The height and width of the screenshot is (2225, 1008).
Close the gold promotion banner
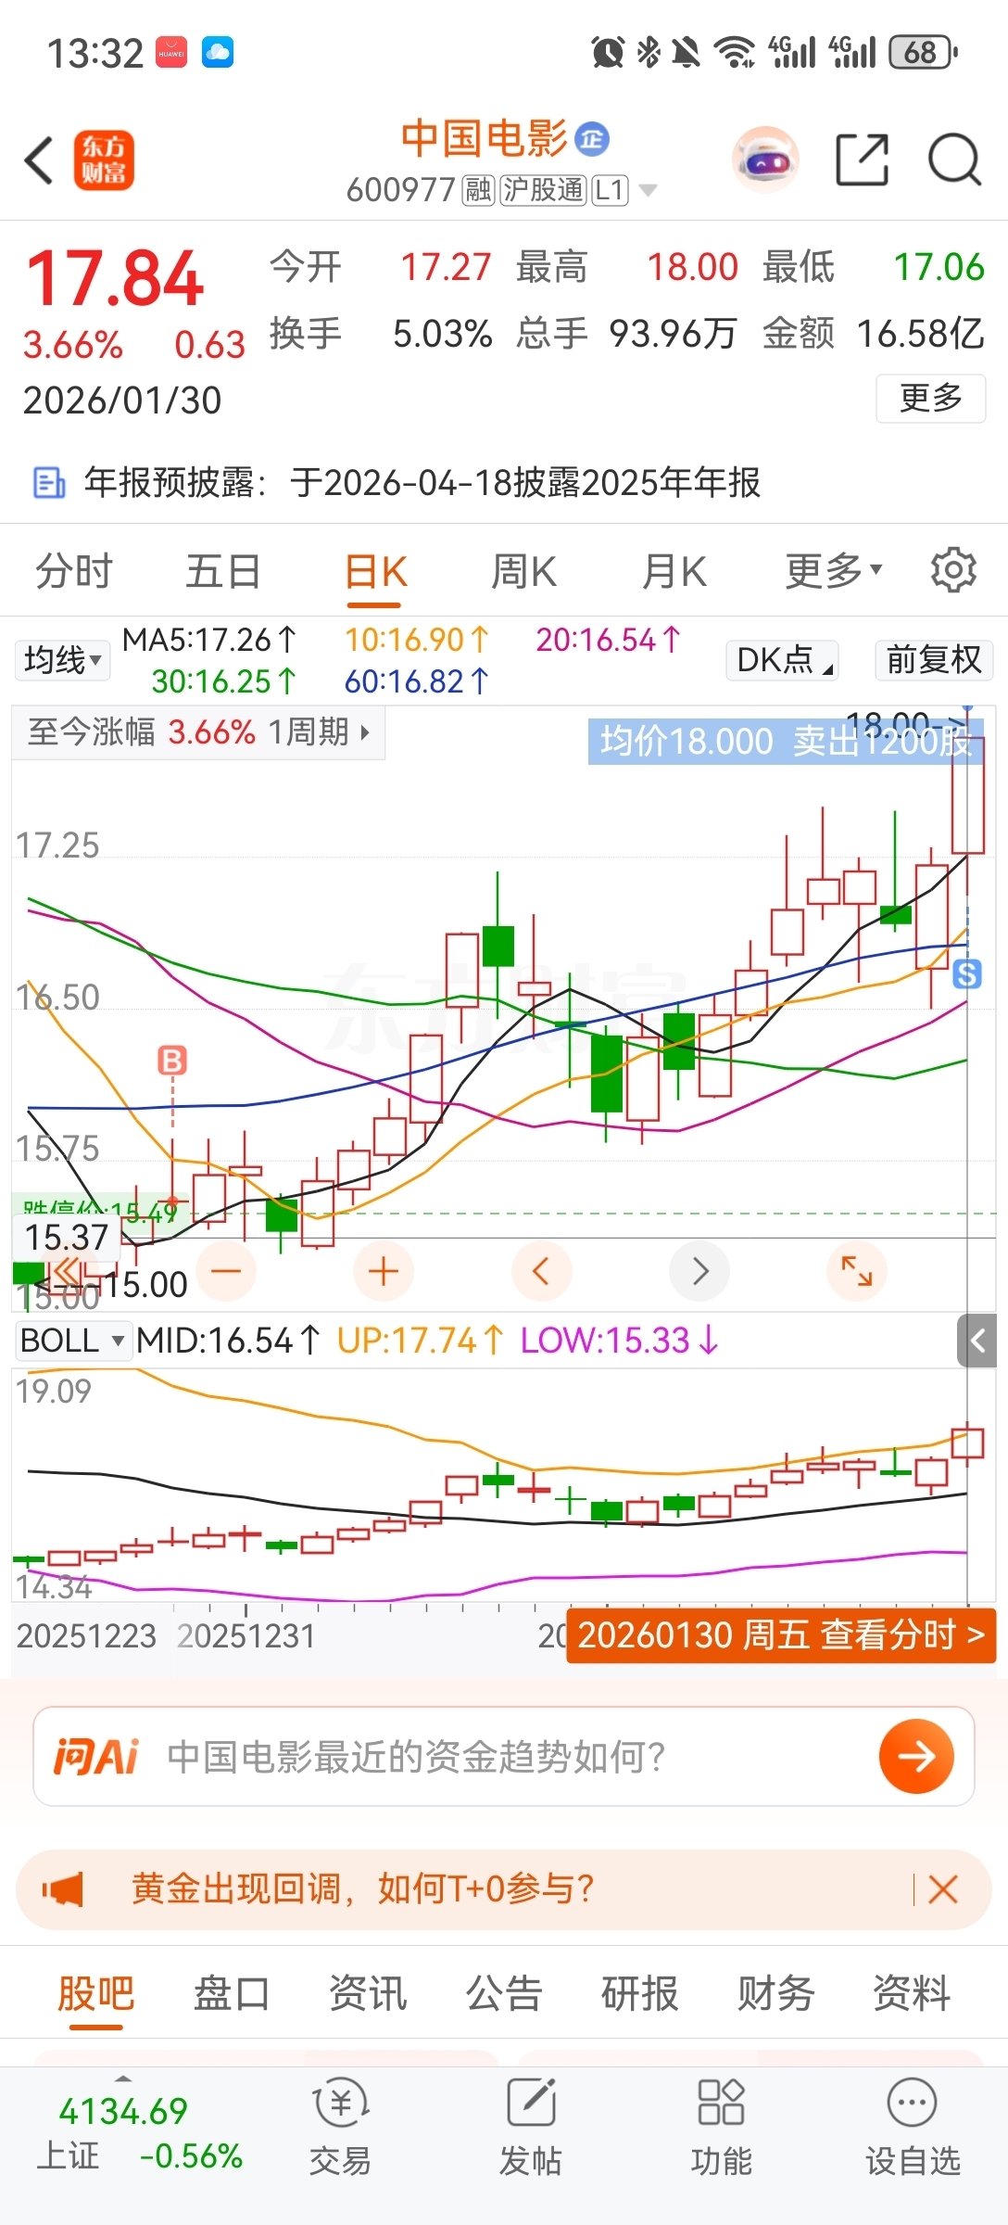(x=942, y=1888)
